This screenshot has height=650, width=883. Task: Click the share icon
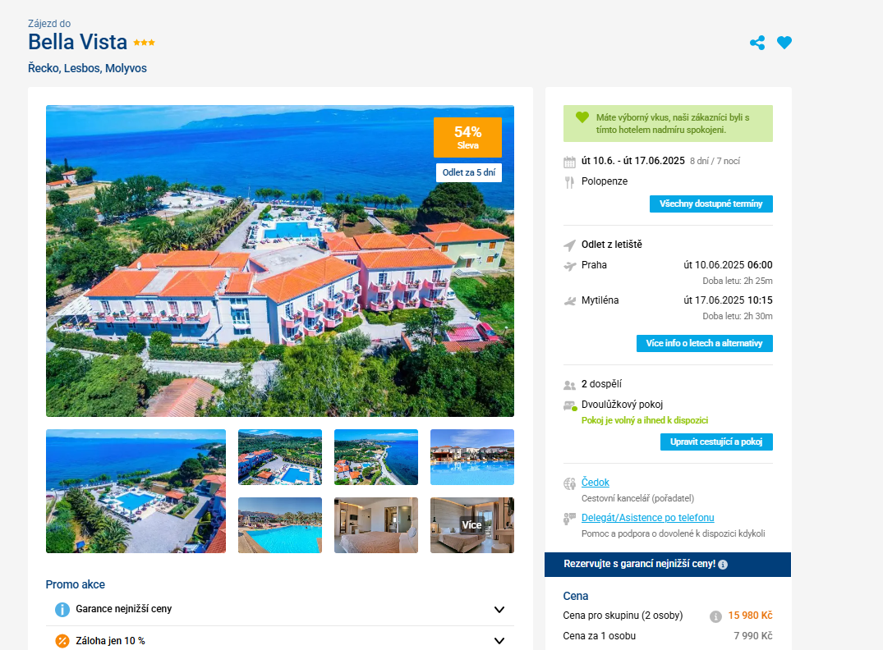tap(757, 43)
